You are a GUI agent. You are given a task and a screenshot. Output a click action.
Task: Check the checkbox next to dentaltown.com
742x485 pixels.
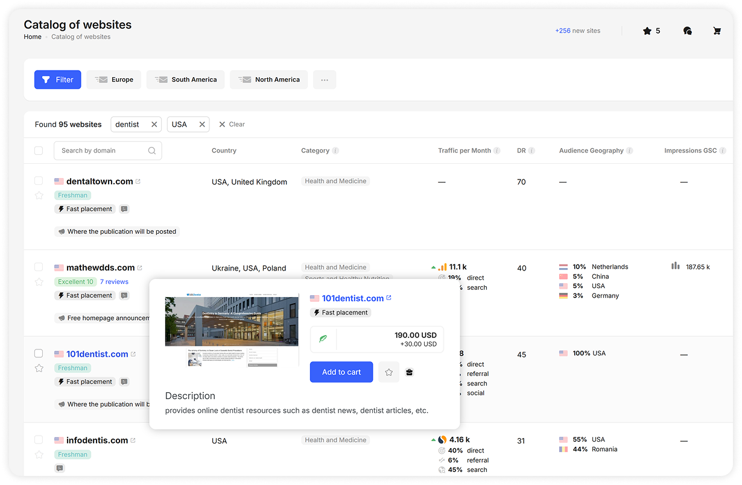coord(39,180)
